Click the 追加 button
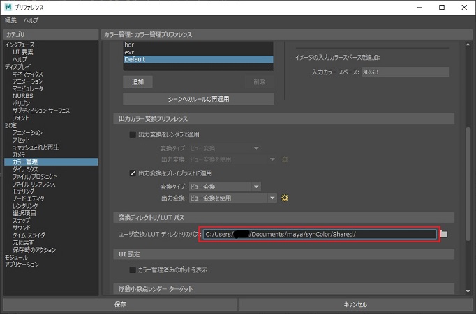 [x=137, y=81]
